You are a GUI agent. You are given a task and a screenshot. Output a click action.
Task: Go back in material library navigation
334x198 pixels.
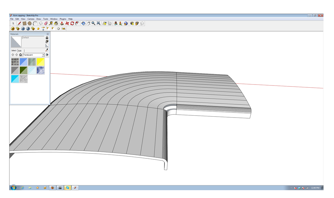(x=13, y=55)
